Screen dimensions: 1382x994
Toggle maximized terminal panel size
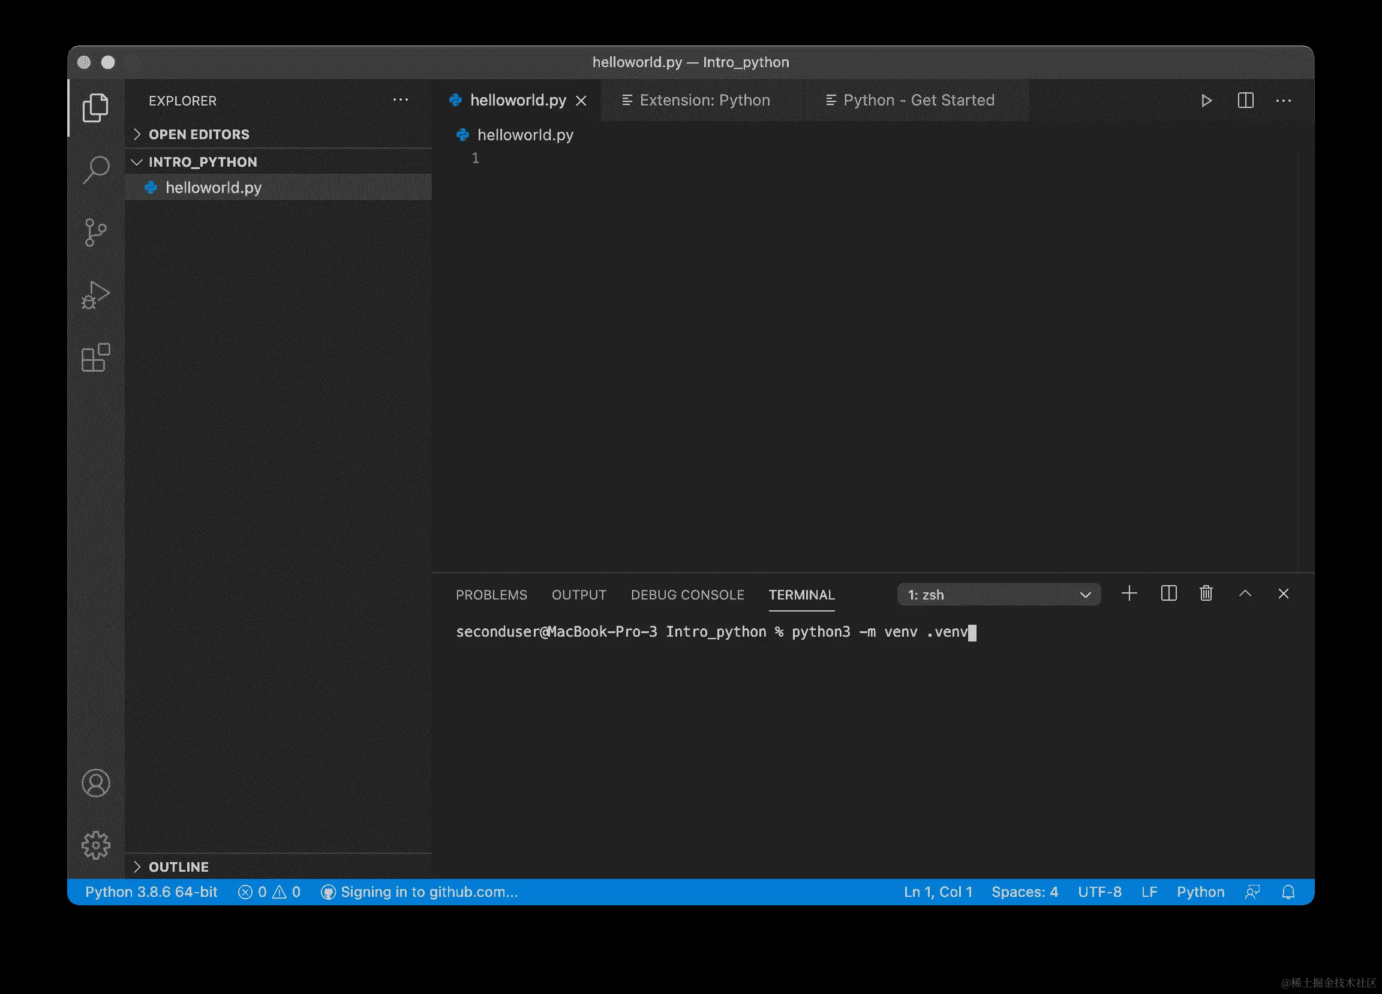pos(1245,594)
